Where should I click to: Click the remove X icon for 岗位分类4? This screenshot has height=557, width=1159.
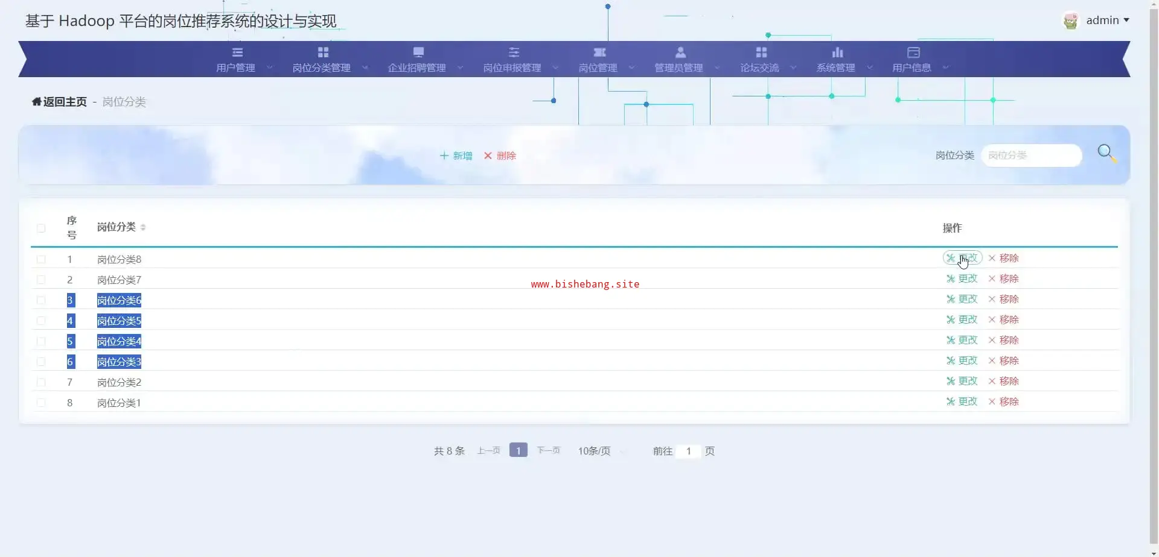(x=992, y=340)
